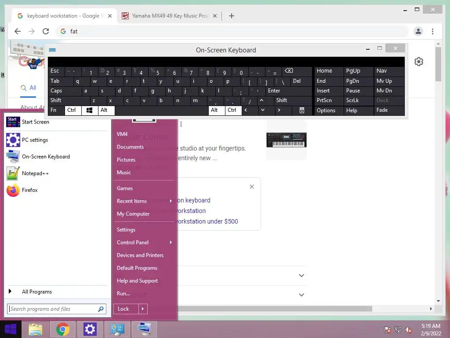Image resolution: width=450 pixels, height=338 pixels.
Task: Toggle the Fn key on On-Screen Keyboard
Action: pos(56,110)
